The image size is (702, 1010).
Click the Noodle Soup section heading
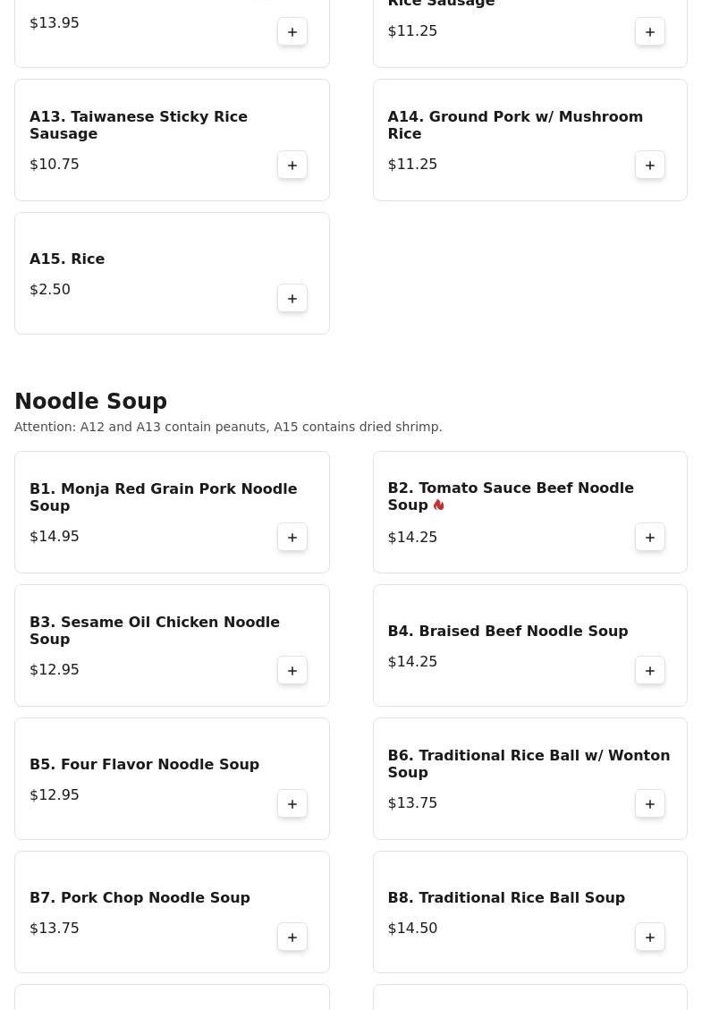pos(91,401)
